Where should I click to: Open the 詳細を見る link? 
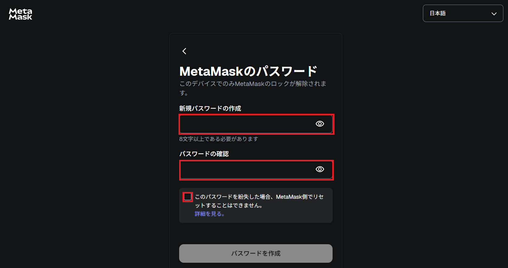(x=209, y=214)
